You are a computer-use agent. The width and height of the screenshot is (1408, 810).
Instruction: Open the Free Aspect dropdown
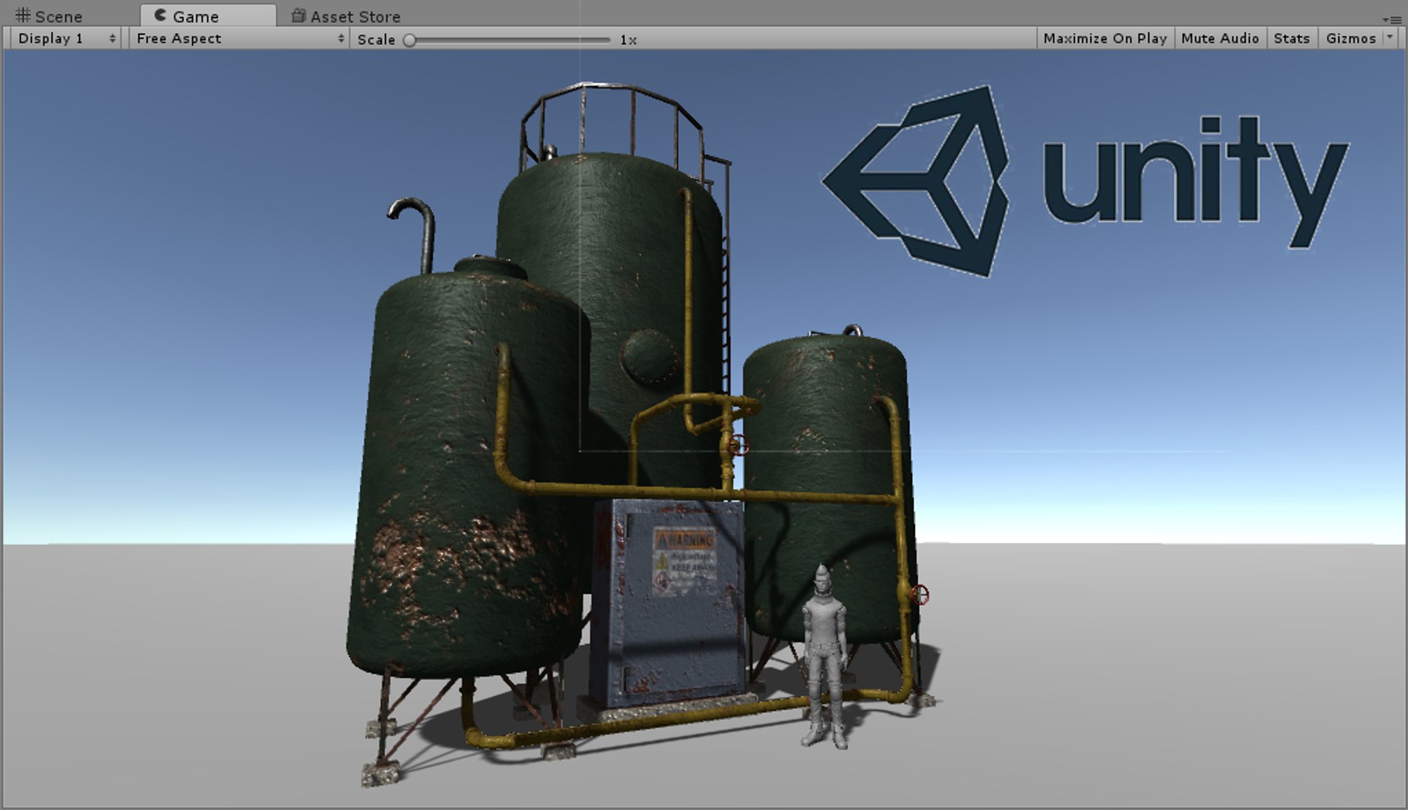click(x=239, y=38)
